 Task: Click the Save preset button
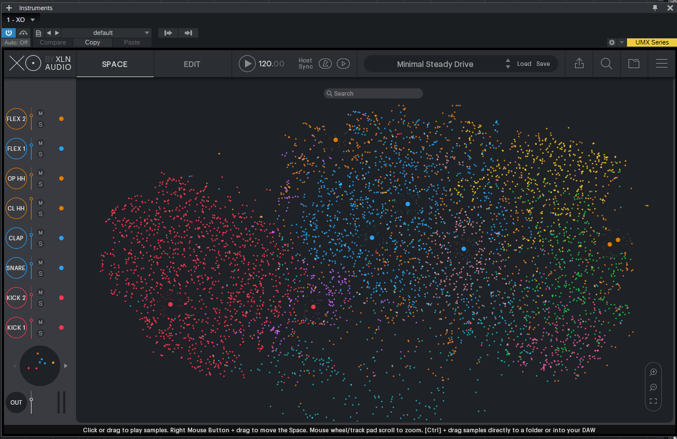tap(543, 64)
